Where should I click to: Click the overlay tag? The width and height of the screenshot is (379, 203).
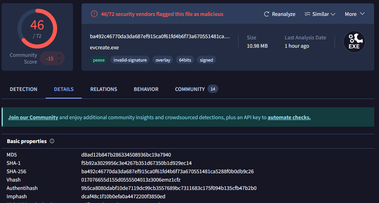pos(163,60)
